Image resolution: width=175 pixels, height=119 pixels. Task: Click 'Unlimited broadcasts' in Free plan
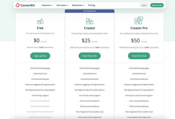pos(40,79)
